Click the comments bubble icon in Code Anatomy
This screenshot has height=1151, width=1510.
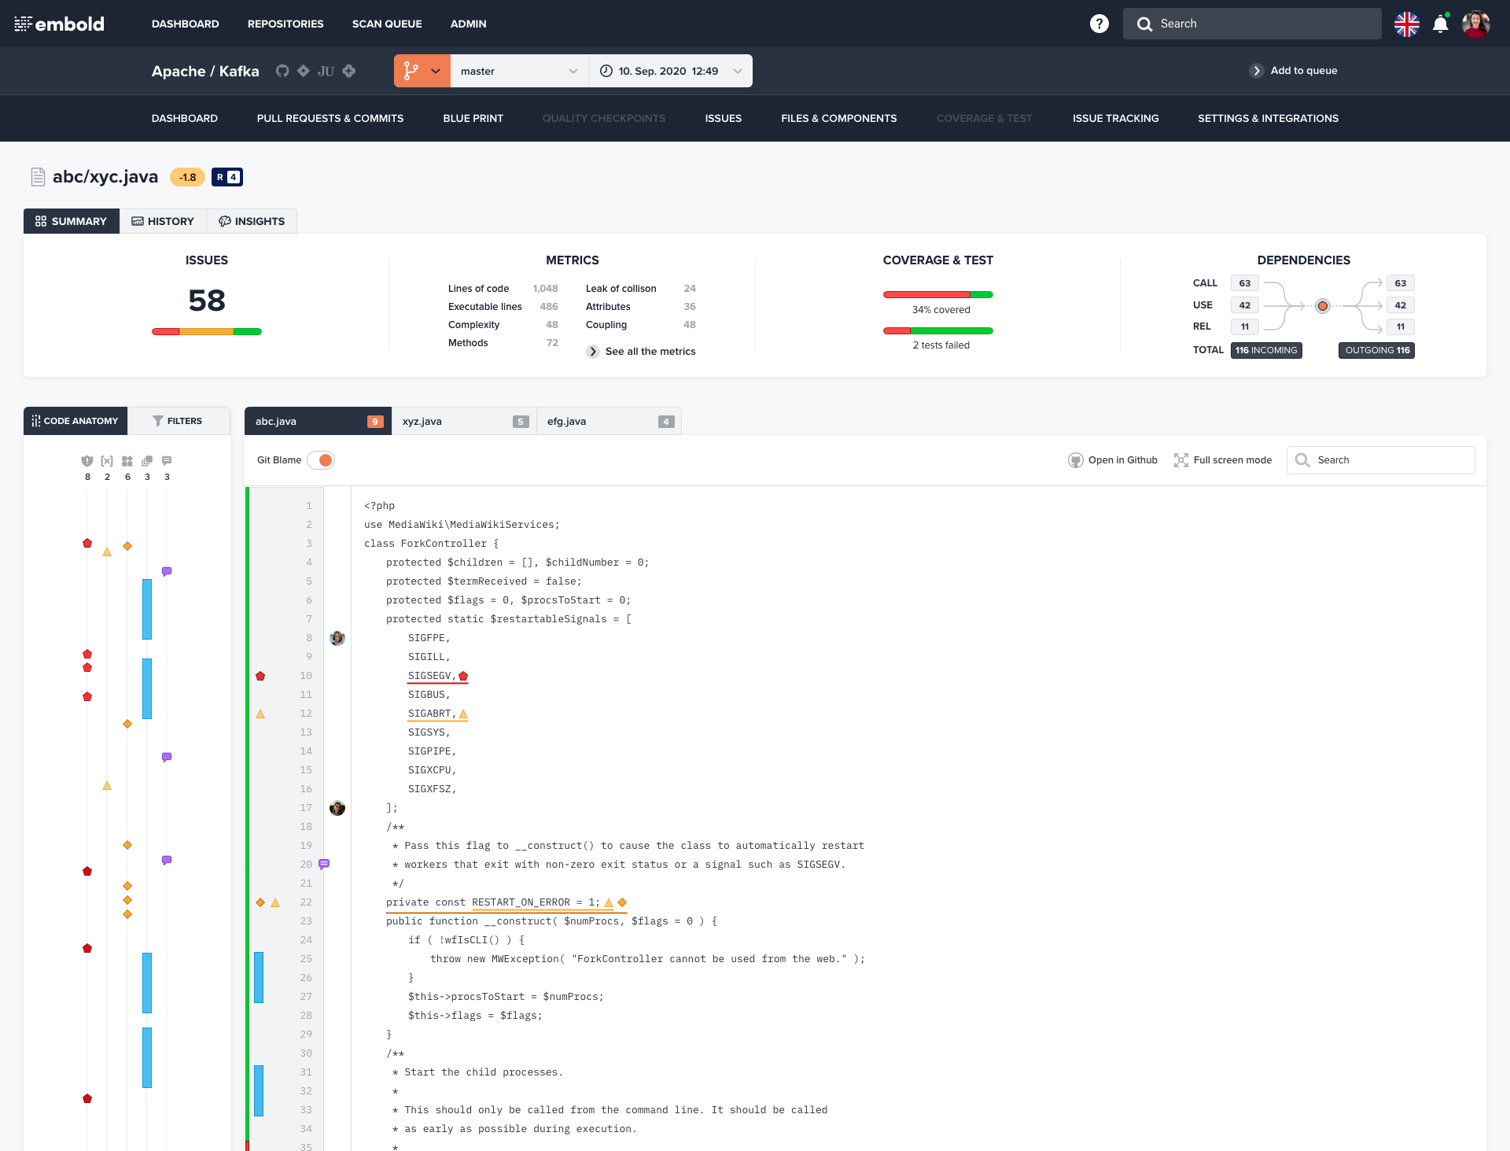click(x=167, y=461)
